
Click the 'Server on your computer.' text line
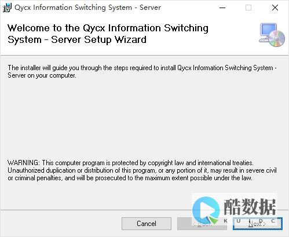click(x=42, y=75)
